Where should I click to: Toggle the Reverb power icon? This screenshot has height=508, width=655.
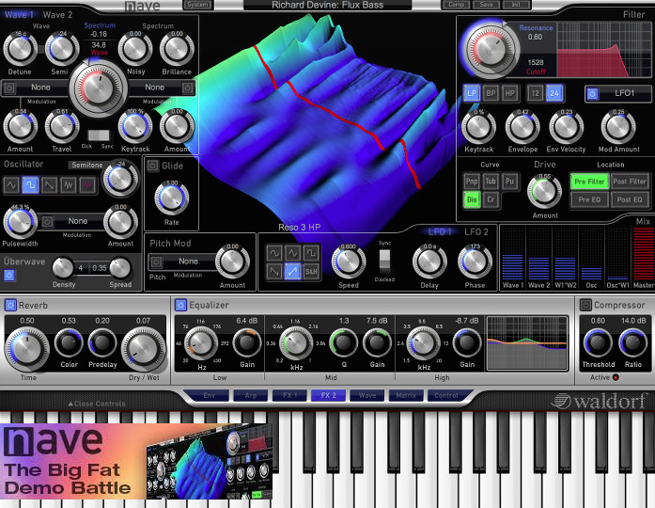[x=10, y=305]
